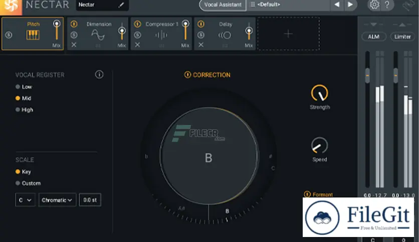Toggle the Correction power button
419x242 pixels.
coord(187,74)
